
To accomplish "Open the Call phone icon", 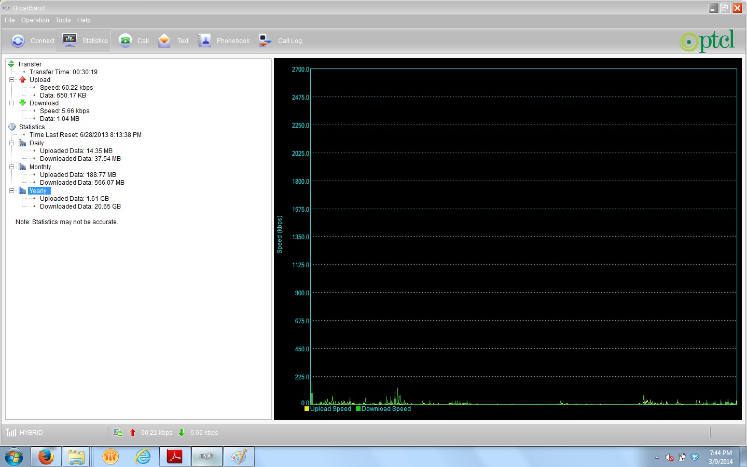I will (x=125, y=40).
